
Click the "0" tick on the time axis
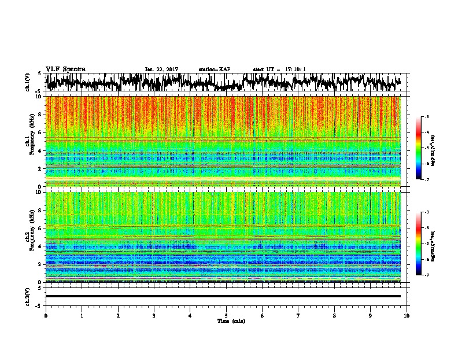coord(46,316)
